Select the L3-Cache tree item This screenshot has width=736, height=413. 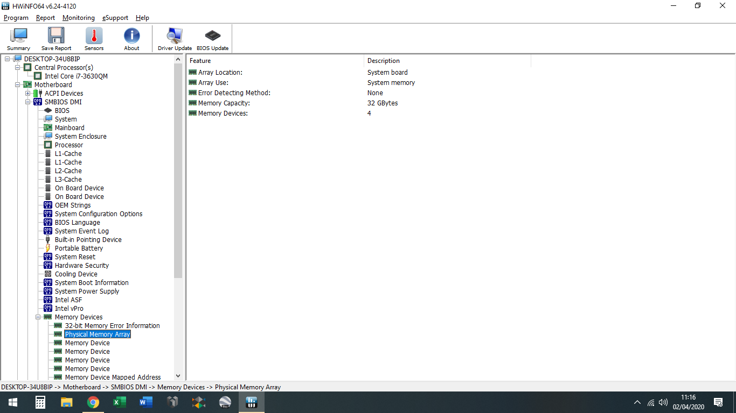tap(68, 179)
